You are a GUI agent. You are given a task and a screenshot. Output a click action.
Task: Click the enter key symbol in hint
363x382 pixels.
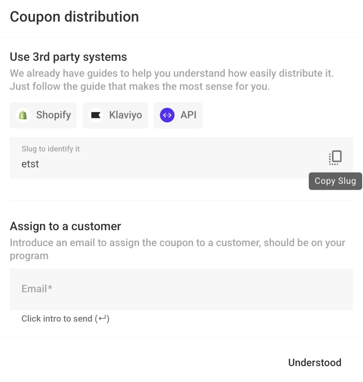coord(102,319)
